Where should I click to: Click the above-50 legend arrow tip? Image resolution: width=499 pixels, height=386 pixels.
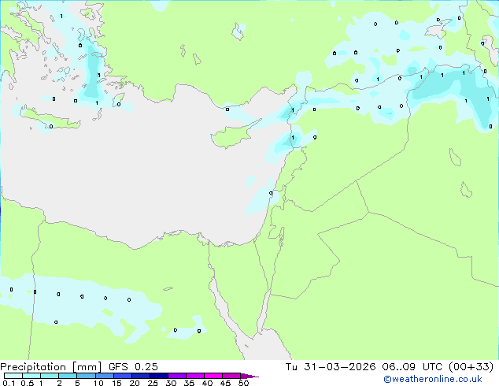coord(249,377)
